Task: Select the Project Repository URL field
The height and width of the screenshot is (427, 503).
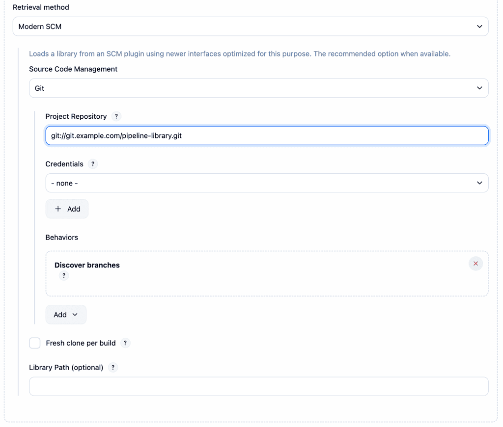Action: coord(267,135)
